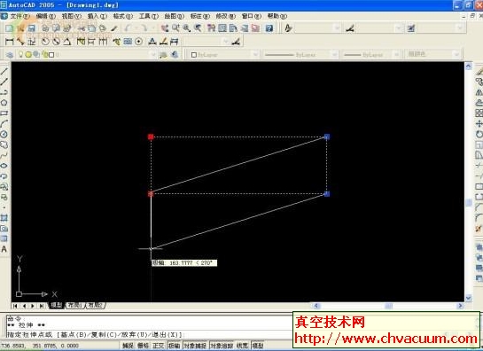The image size is (483, 351).
Task: Click the Save icon in the standard toolbar
Action: (31, 28)
